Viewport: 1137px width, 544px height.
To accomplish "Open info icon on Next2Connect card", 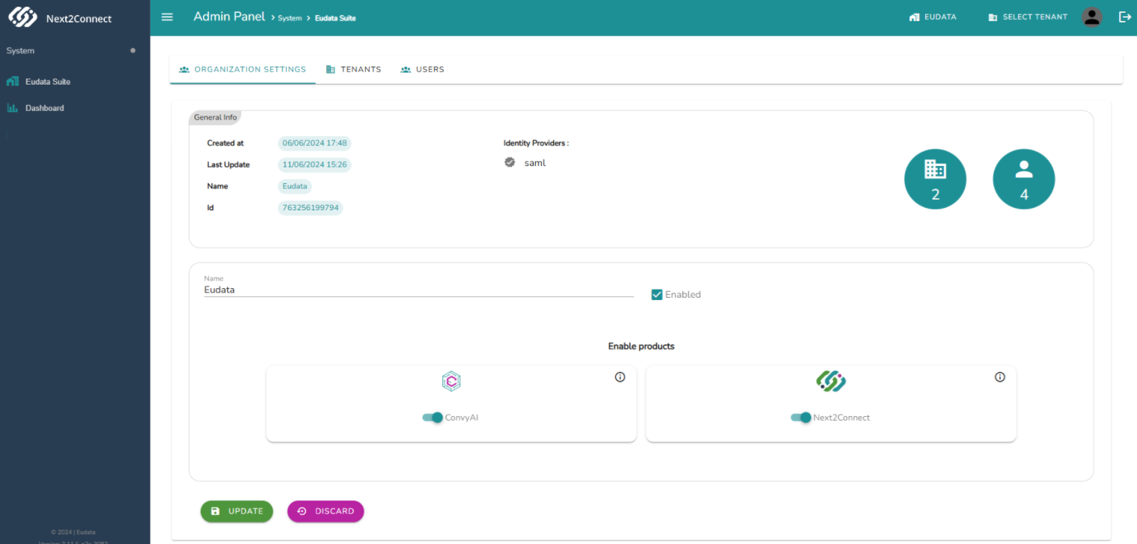I will click(x=999, y=377).
